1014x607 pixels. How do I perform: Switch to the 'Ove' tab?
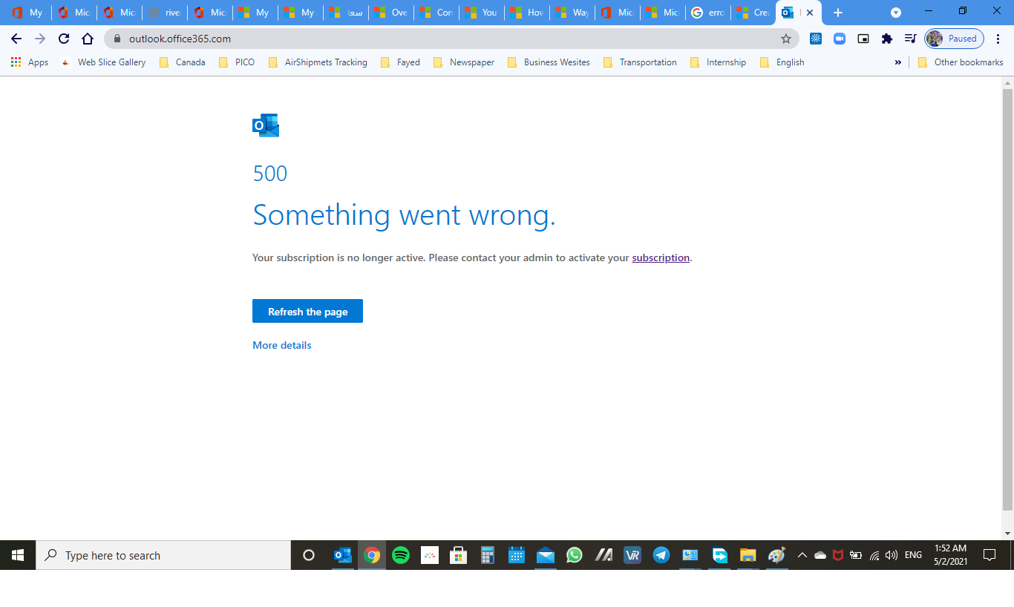pyautogui.click(x=391, y=13)
